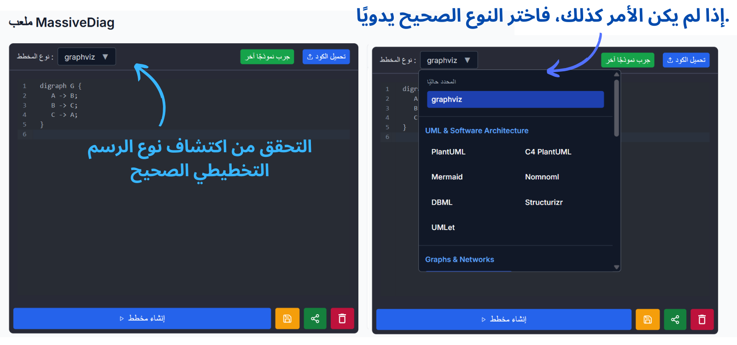The image size is (737, 345).
Task: Click the المحدد حاليًا label in dropdown
Action: [441, 81]
